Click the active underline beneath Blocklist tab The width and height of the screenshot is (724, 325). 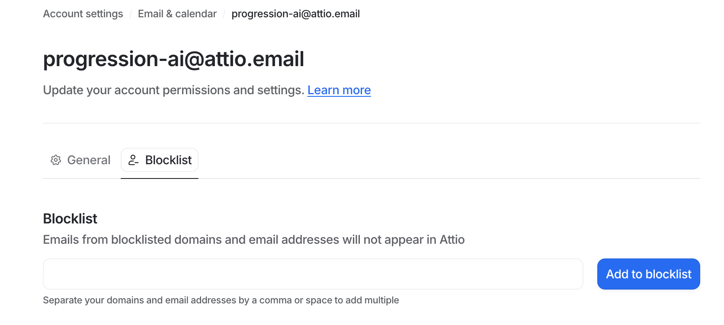[x=160, y=178]
